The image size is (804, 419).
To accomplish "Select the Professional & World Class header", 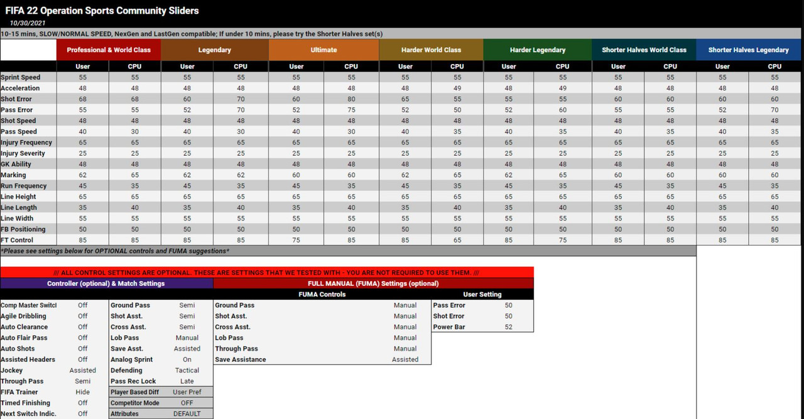I will [109, 50].
